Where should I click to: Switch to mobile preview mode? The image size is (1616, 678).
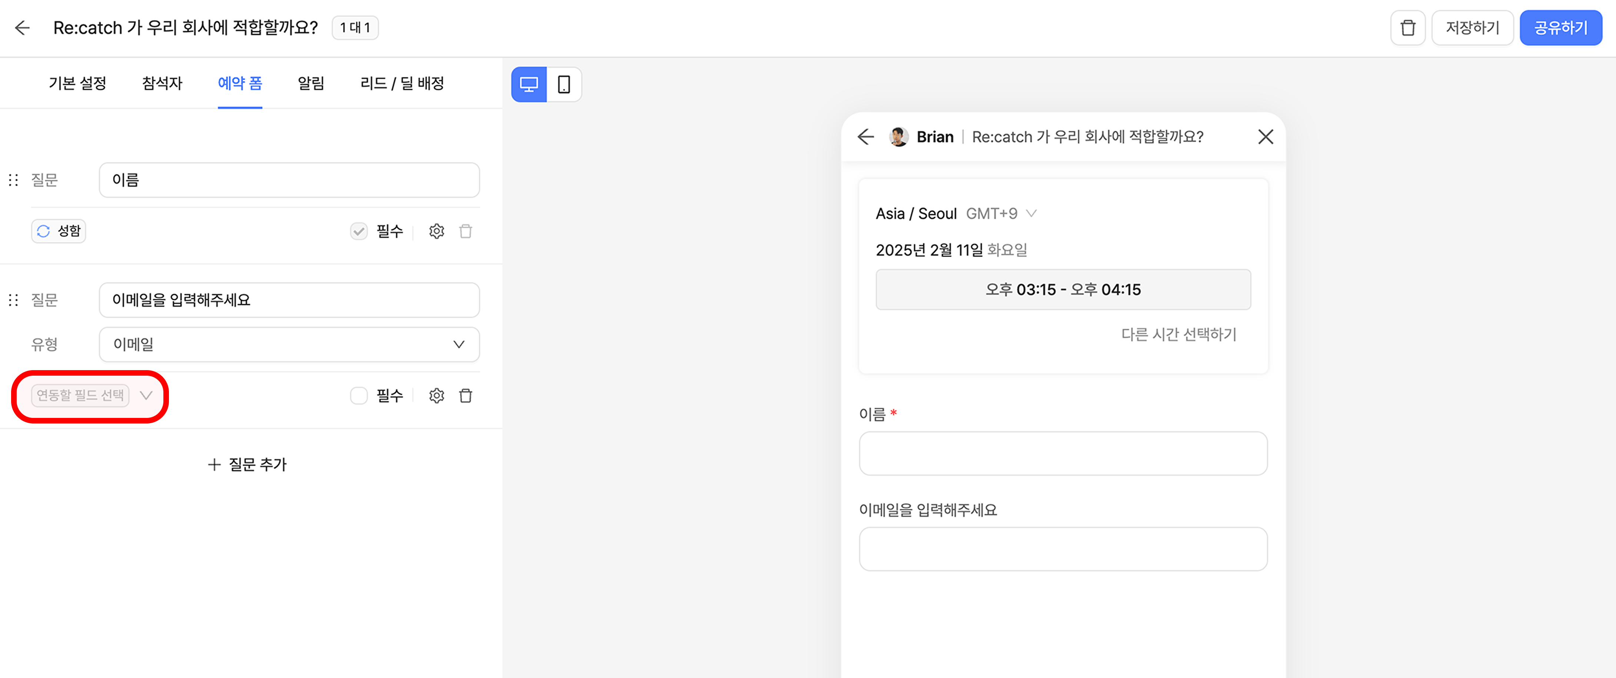(563, 84)
